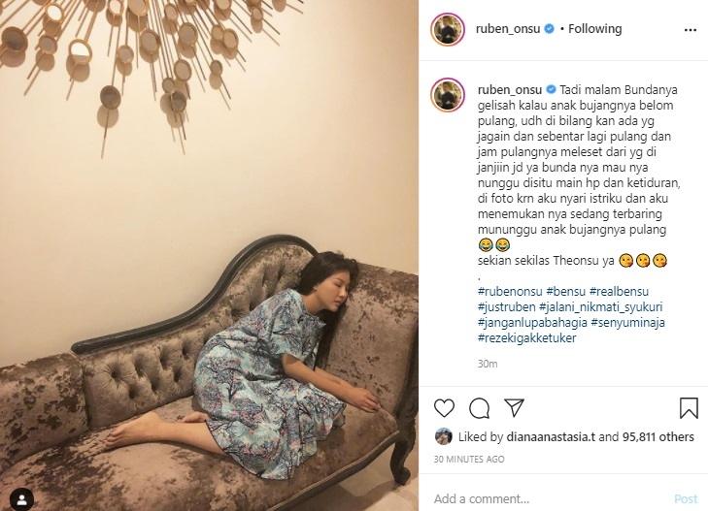Open the ruben_onsu username in the caption
The image size is (708, 511).
click(509, 89)
